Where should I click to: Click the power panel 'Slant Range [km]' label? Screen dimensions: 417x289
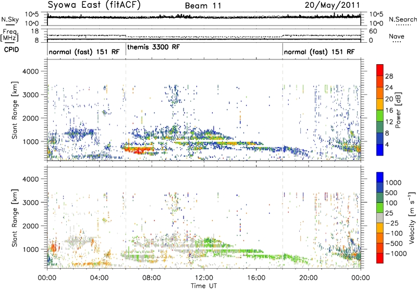pos(15,110)
